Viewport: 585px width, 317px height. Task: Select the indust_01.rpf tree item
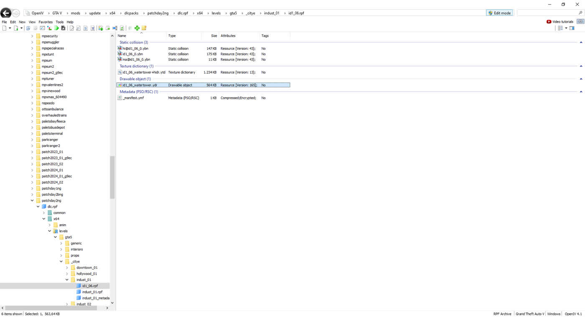[x=92, y=292]
